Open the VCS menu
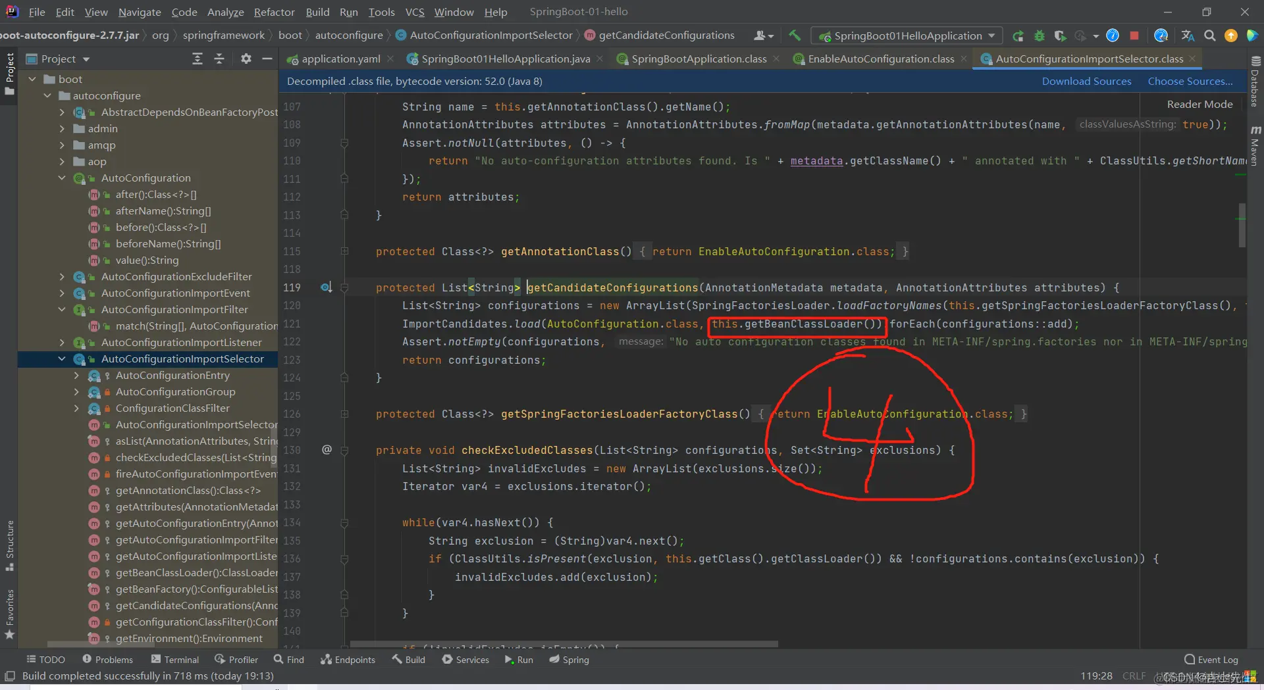 tap(415, 12)
